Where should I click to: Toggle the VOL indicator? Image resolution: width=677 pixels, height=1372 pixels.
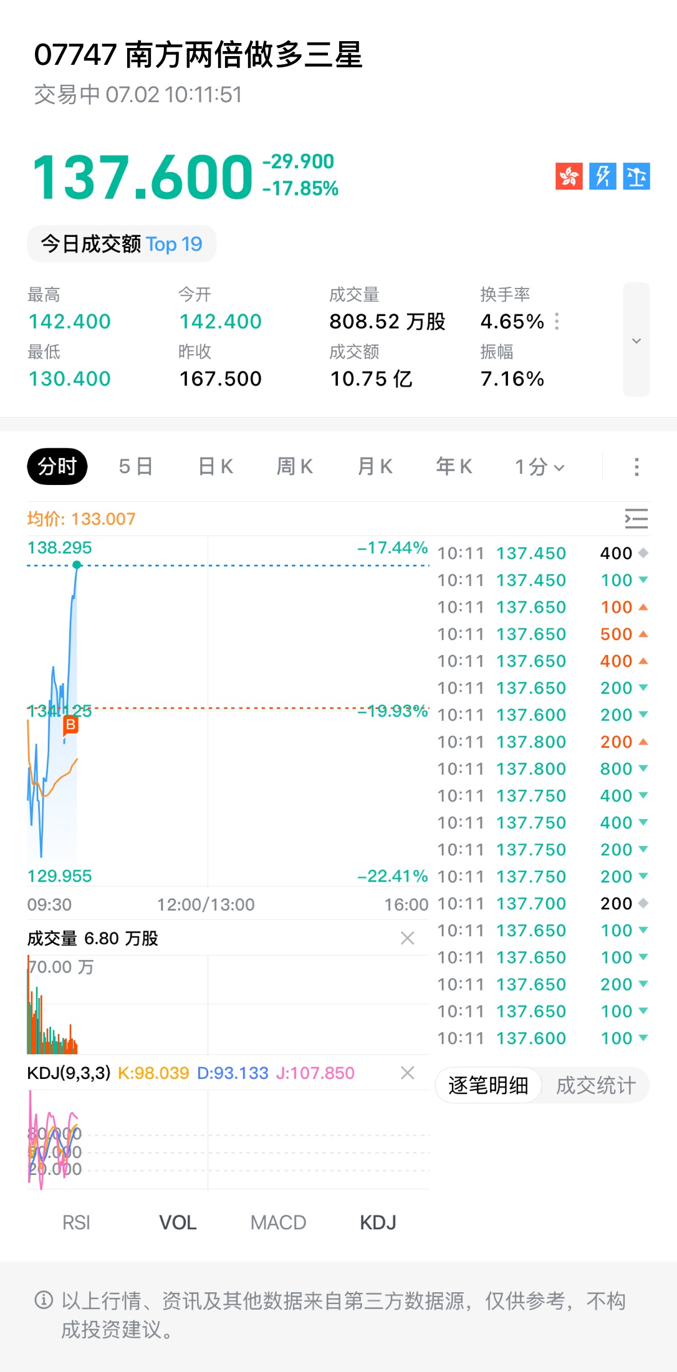[178, 1222]
